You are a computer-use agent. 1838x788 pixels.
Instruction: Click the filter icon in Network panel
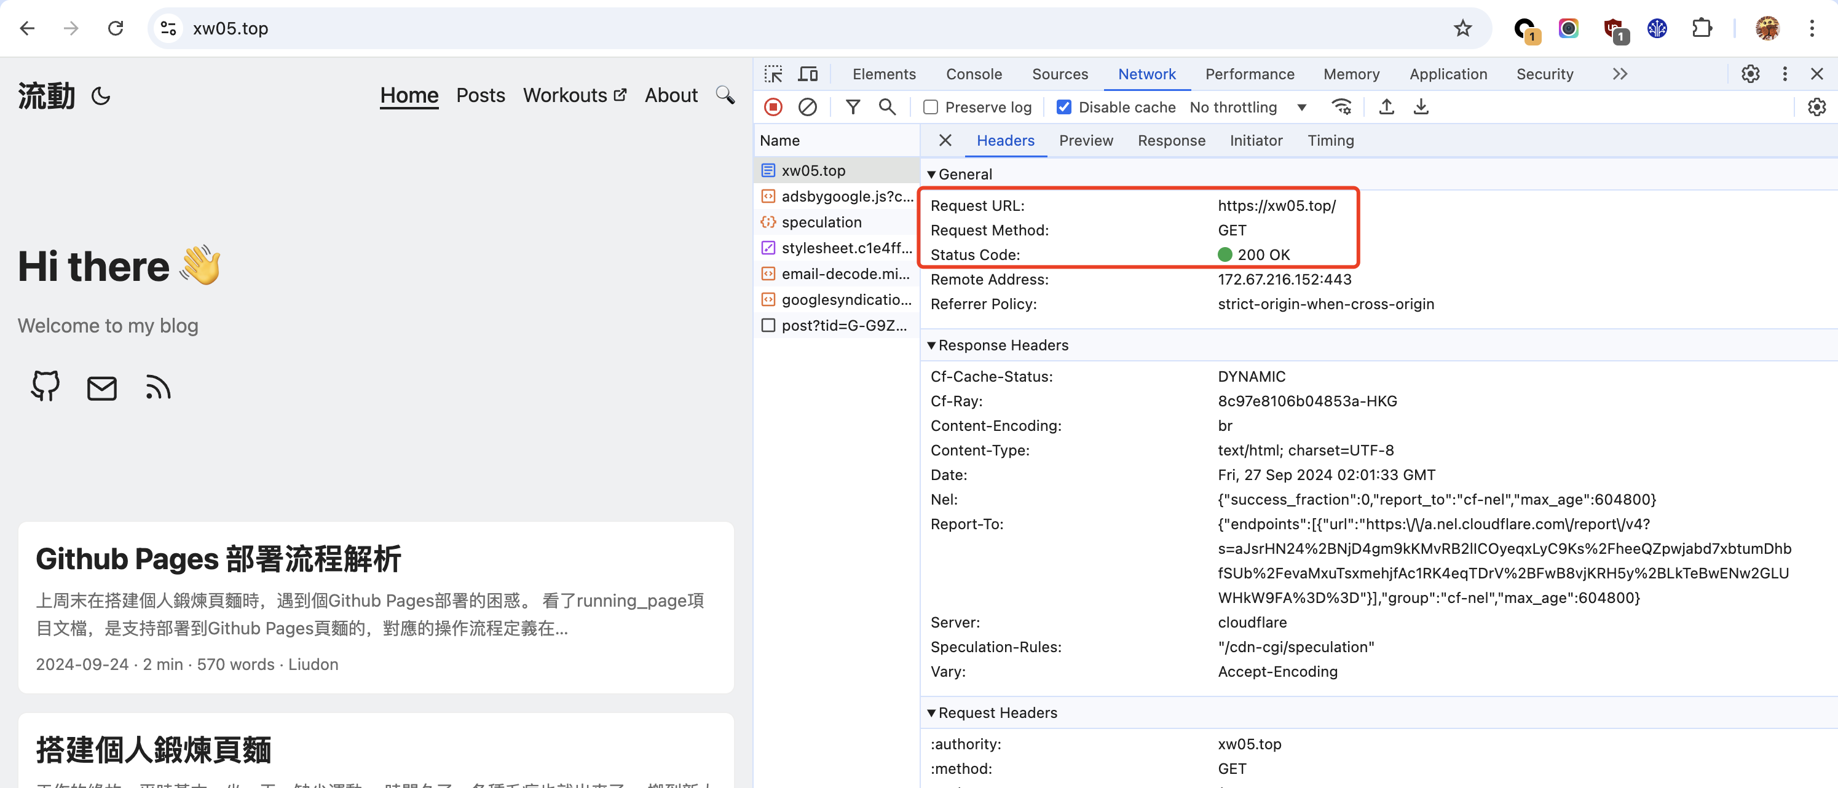852,107
